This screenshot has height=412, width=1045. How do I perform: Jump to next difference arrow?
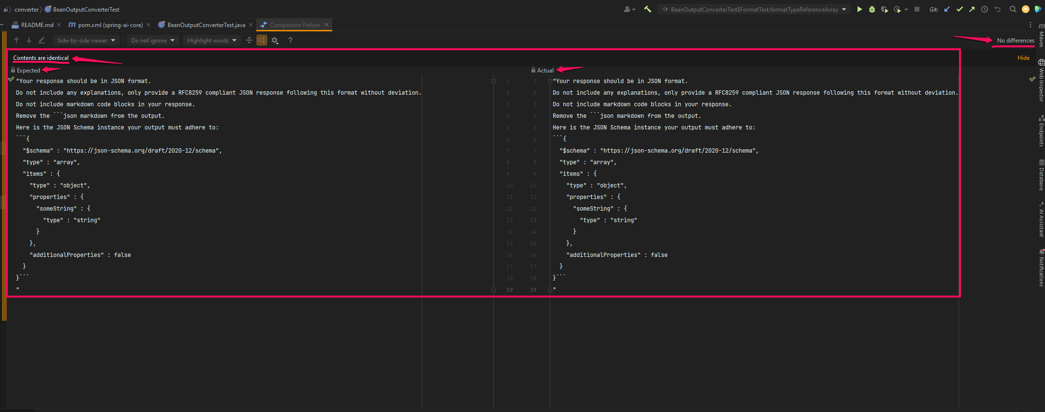coord(29,40)
